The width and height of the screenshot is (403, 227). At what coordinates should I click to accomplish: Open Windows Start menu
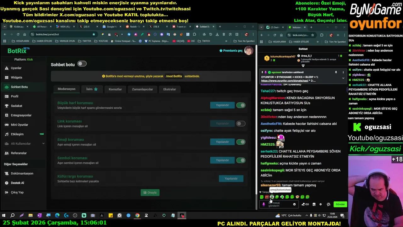coord(4,216)
